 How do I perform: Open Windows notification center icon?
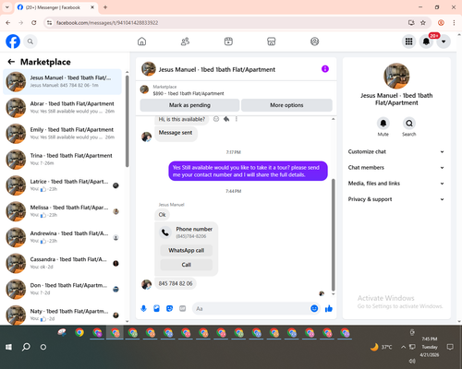[x=450, y=347]
